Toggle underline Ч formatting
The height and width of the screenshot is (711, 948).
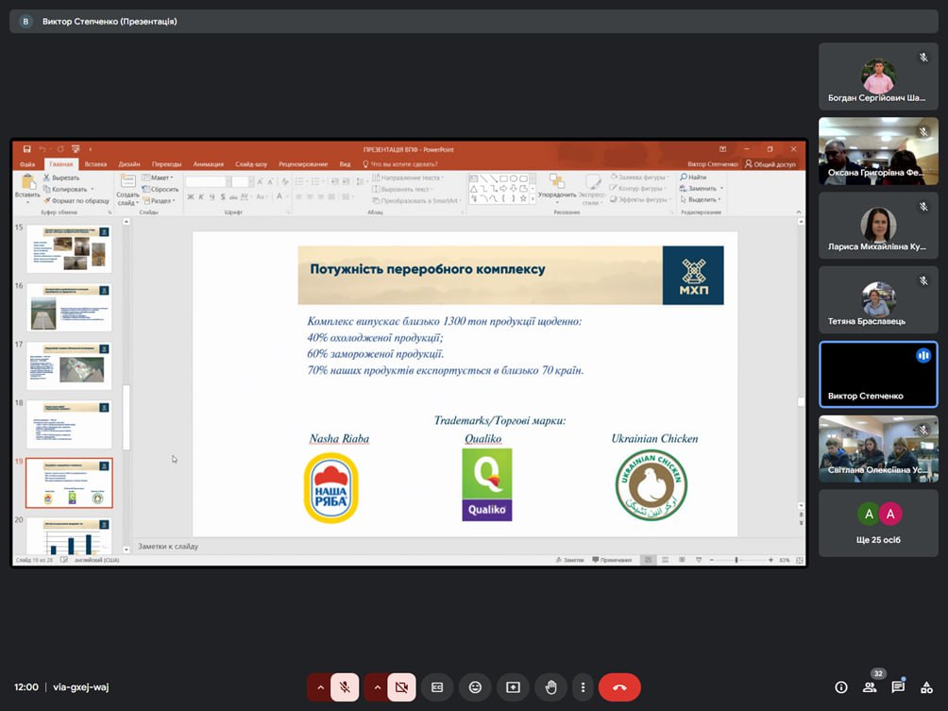click(x=212, y=196)
